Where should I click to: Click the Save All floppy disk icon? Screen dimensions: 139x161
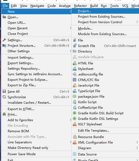4,91
